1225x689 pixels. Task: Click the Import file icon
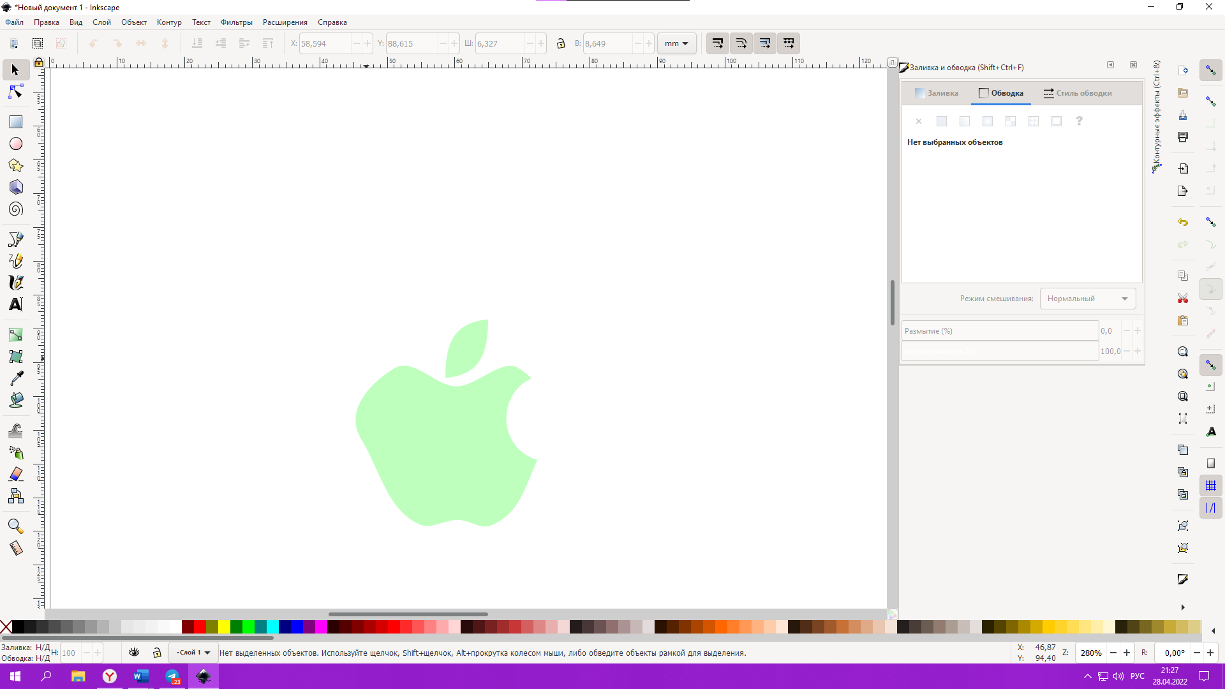coord(1183,168)
